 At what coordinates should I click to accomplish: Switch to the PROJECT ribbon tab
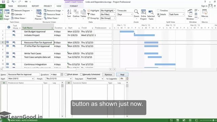tap(47, 6)
